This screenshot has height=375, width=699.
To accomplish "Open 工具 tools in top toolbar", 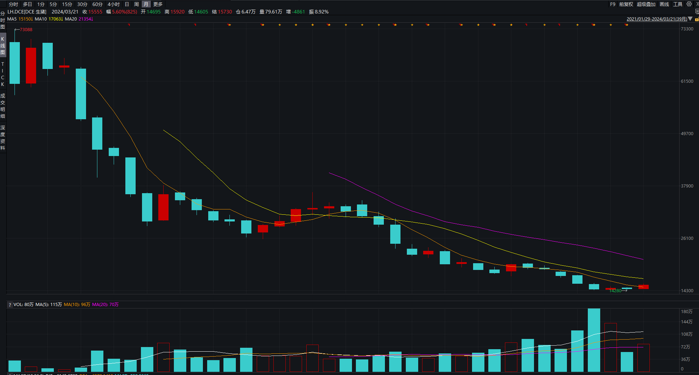I will coord(678,4).
